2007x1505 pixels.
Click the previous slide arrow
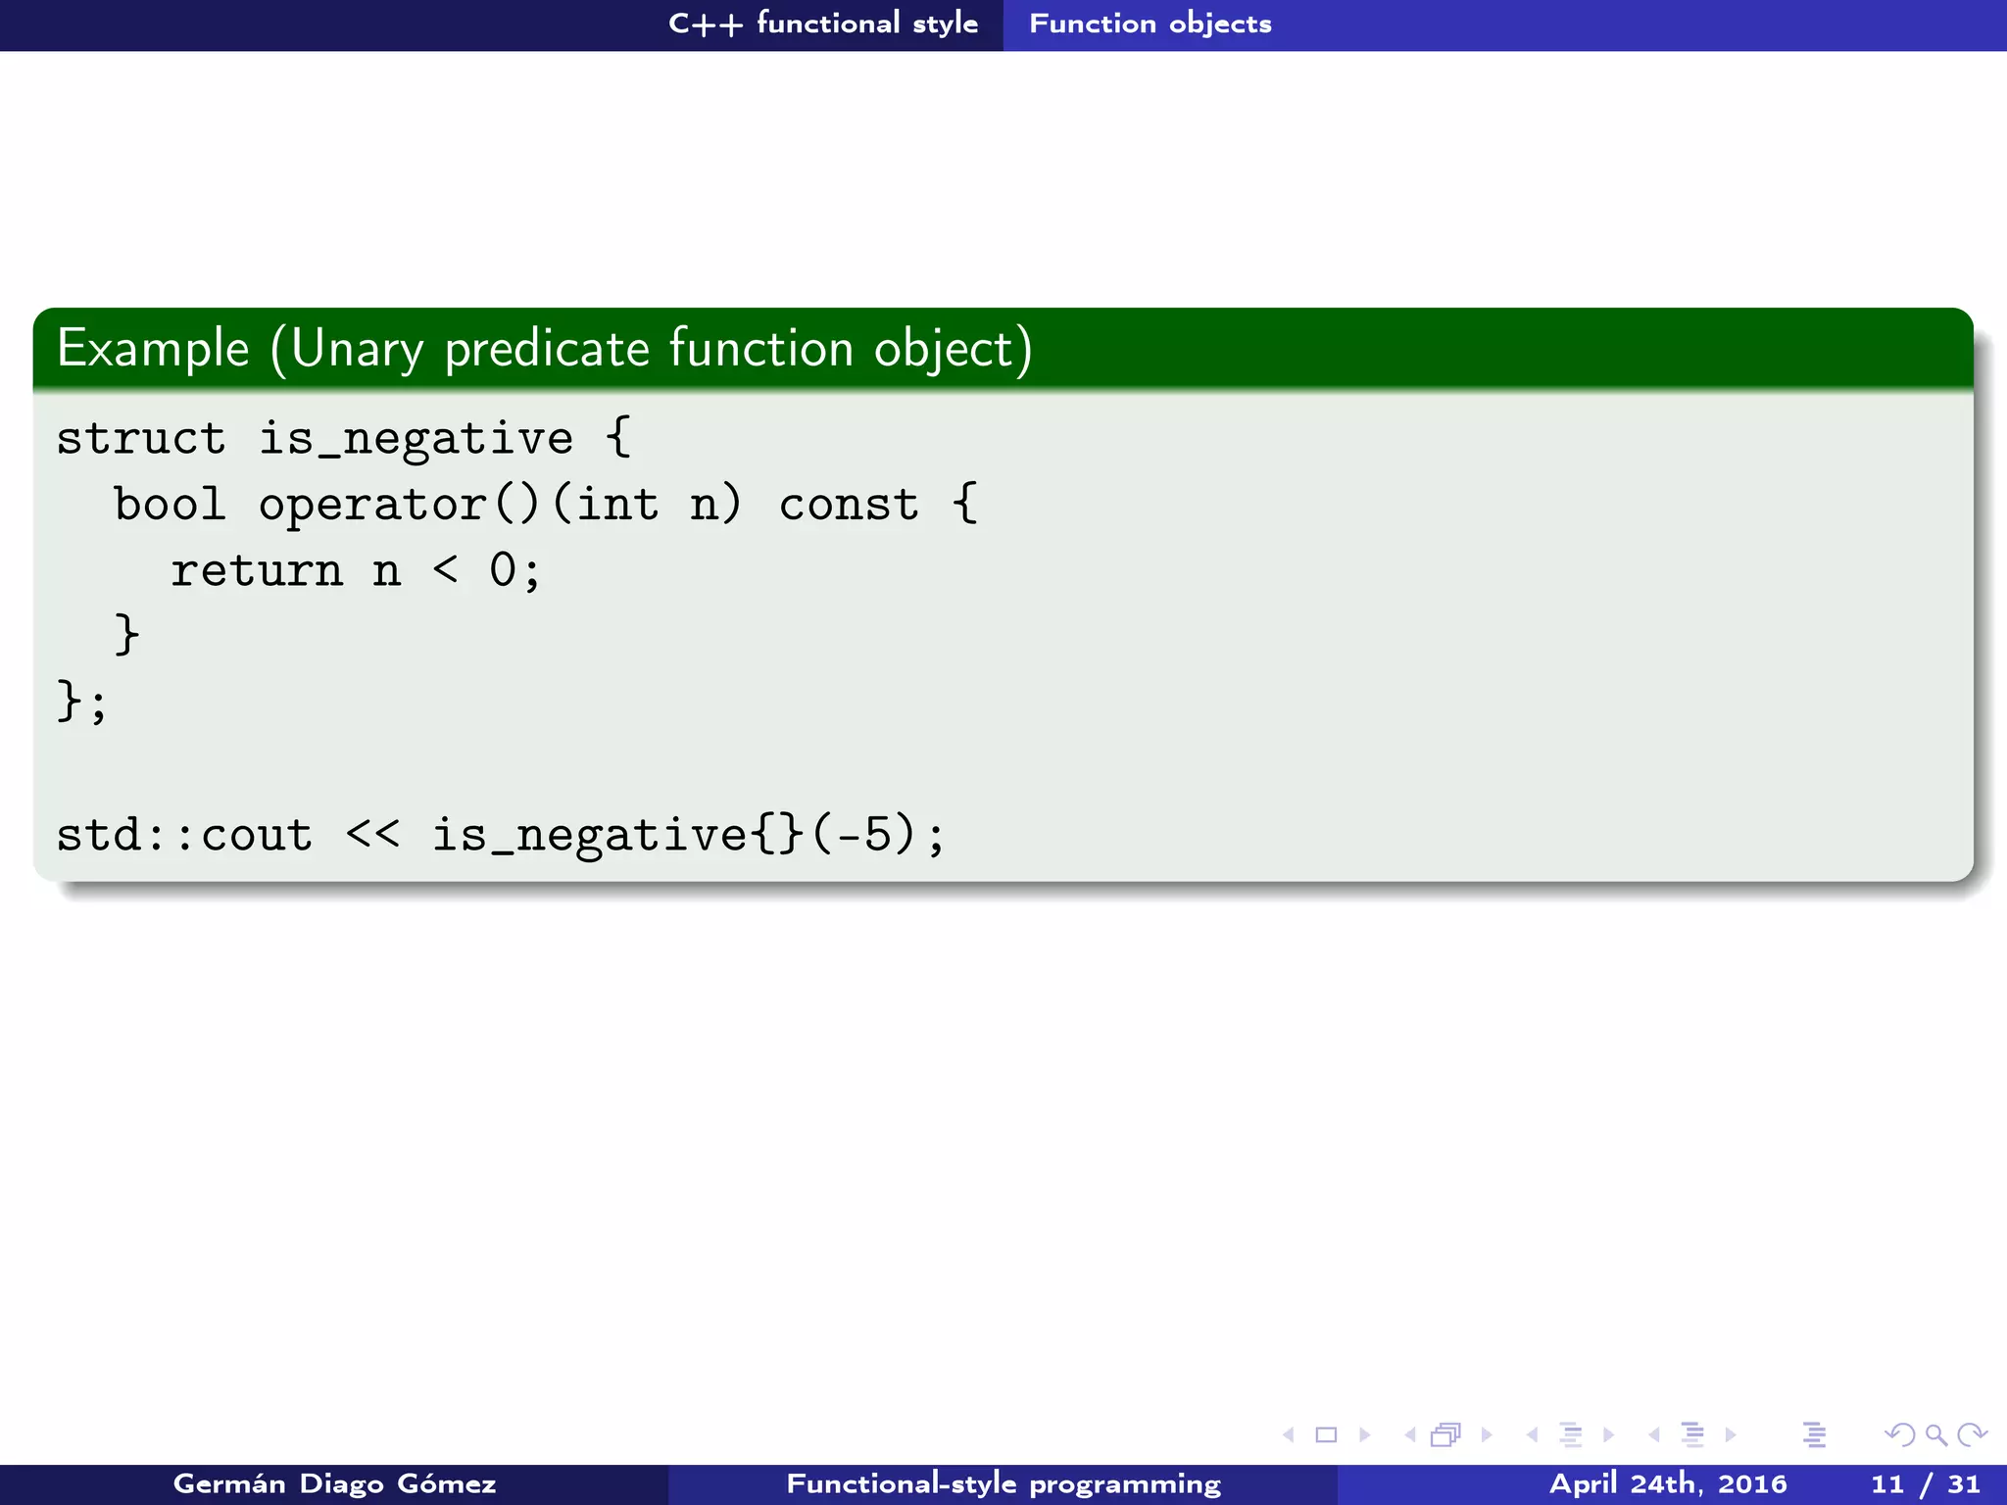1289,1435
